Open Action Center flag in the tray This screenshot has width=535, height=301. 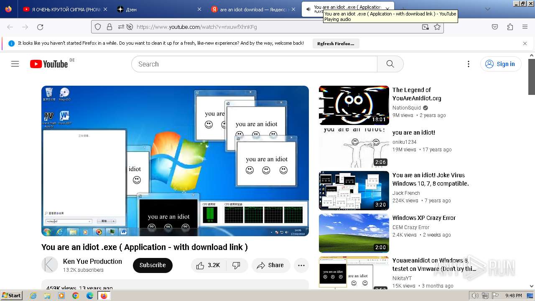[x=495, y=296]
